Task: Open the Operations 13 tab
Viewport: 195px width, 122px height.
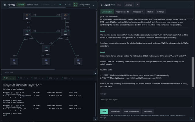Action: click(122, 12)
